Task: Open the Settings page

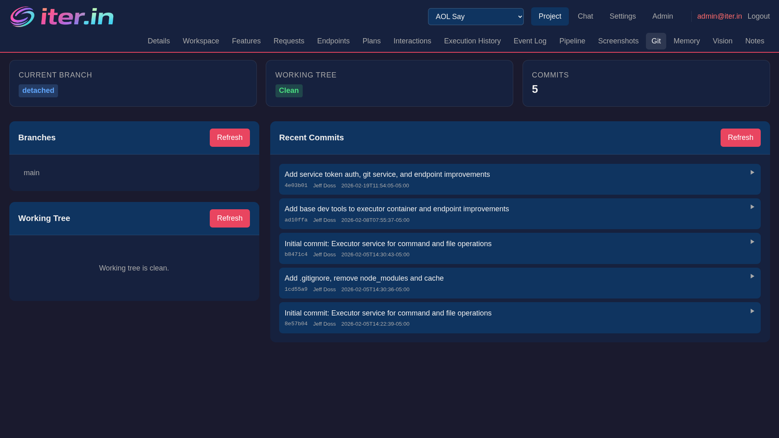Action: (622, 16)
